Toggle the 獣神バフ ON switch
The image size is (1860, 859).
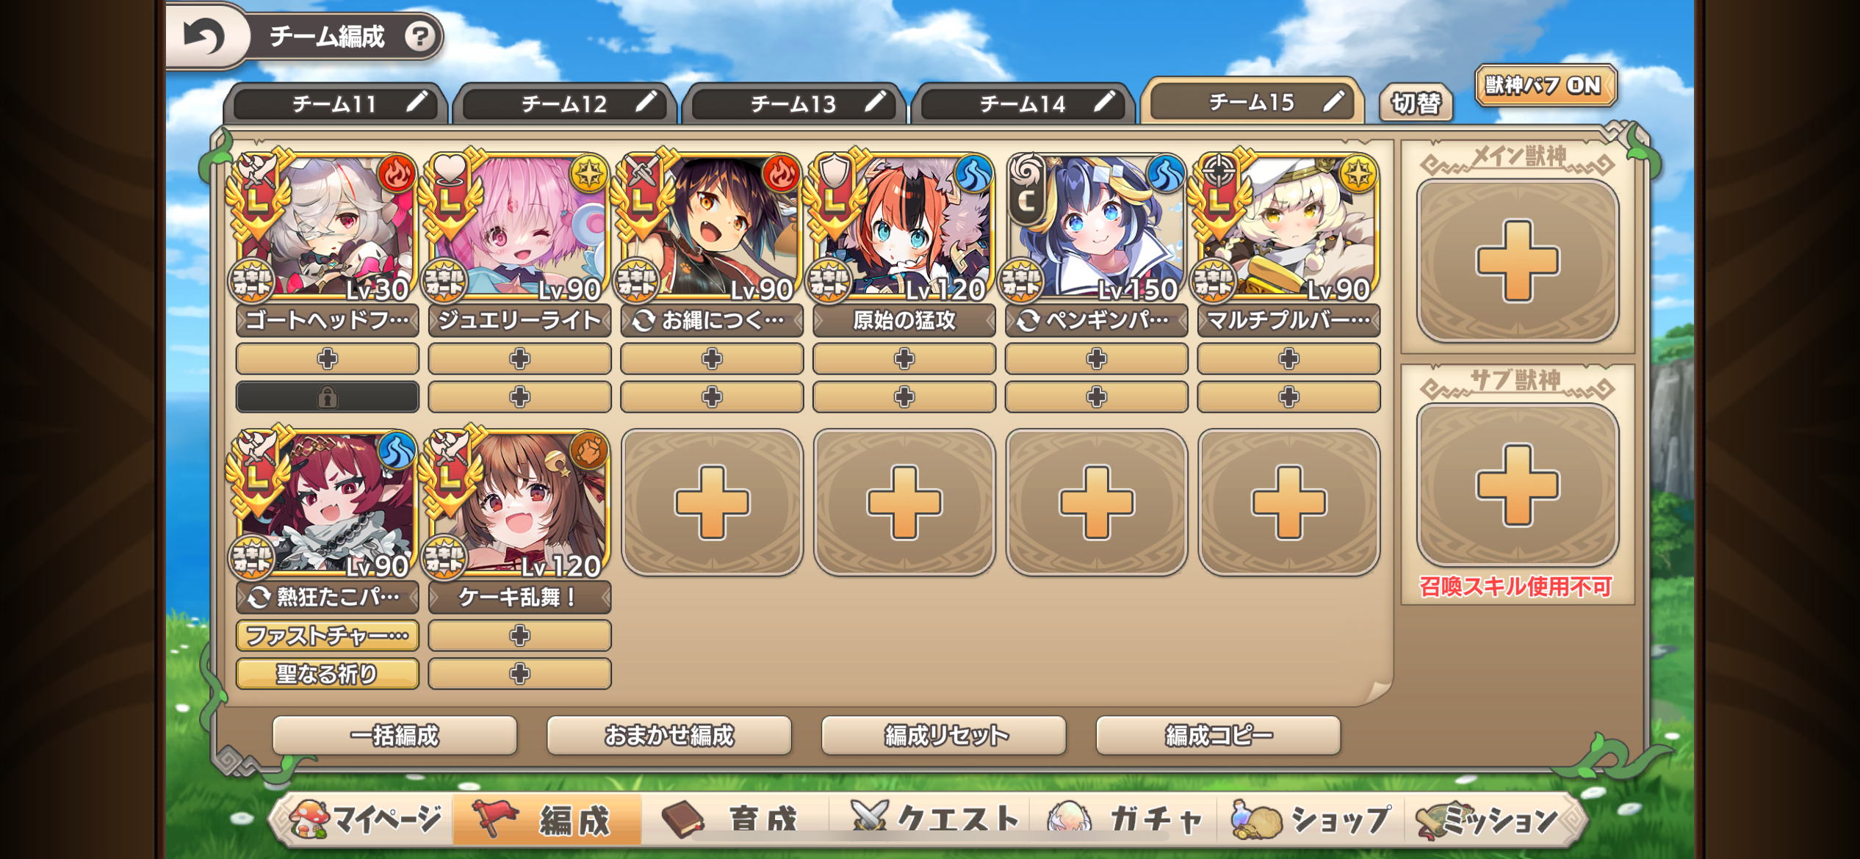[x=1544, y=86]
